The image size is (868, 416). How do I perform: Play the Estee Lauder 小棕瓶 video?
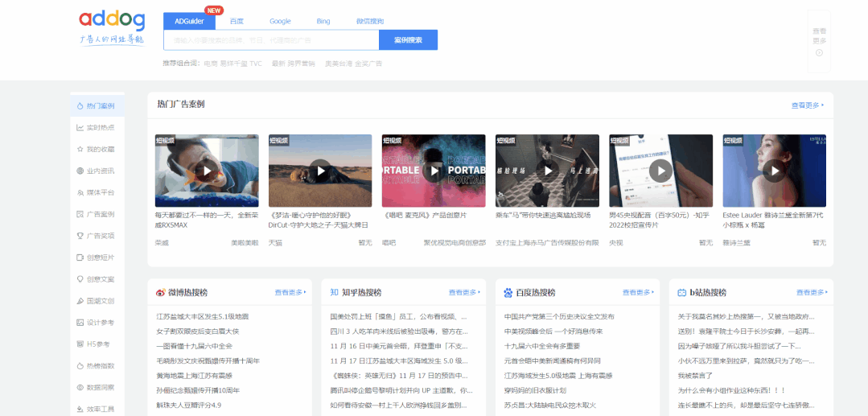[x=774, y=171]
